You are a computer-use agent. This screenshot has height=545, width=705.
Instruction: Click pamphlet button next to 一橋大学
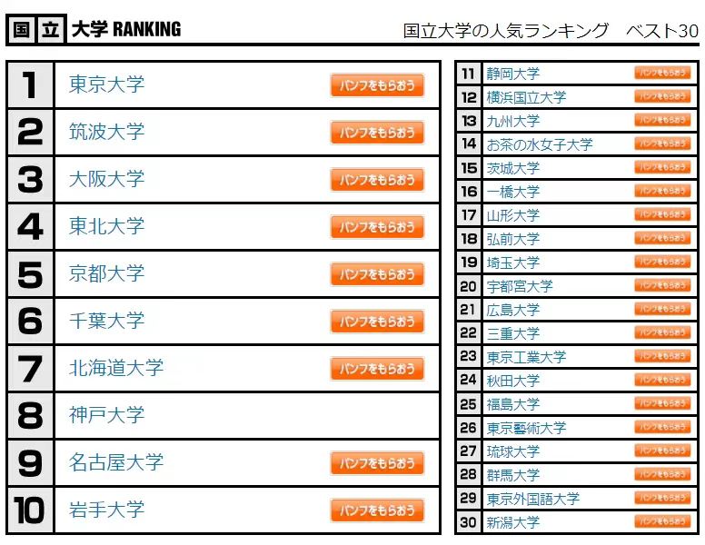pos(662,191)
